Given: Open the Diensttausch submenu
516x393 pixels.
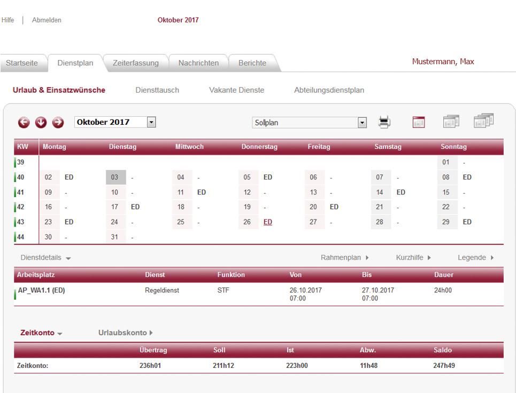Looking at the screenshot, I should point(157,90).
